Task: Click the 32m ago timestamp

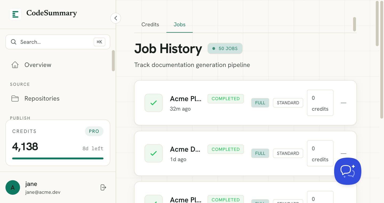Action: (x=180, y=109)
